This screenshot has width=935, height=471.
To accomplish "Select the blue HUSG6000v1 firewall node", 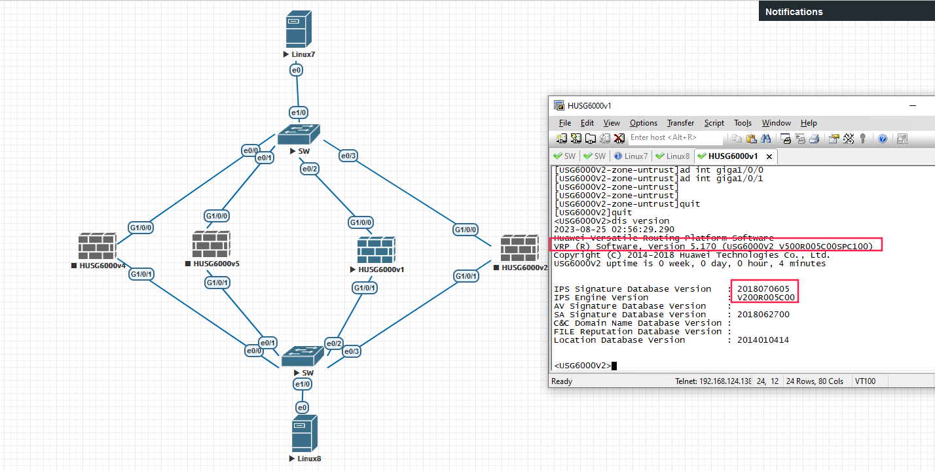I will pyautogui.click(x=376, y=251).
